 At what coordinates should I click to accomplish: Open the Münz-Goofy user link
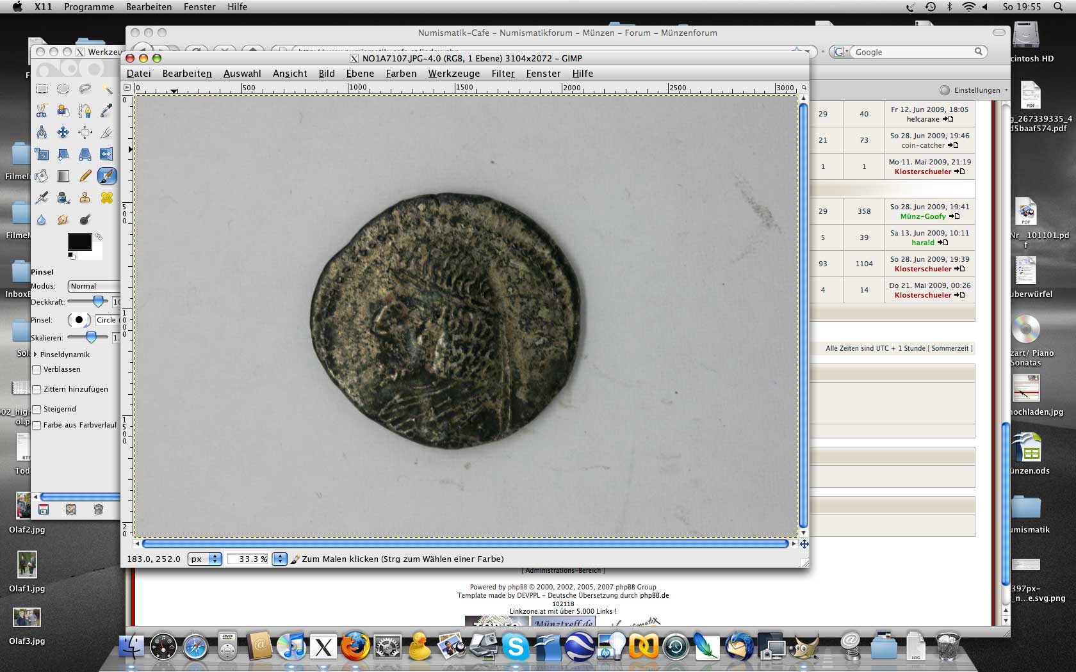[x=922, y=216]
